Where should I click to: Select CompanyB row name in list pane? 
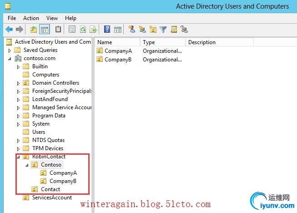118,60
